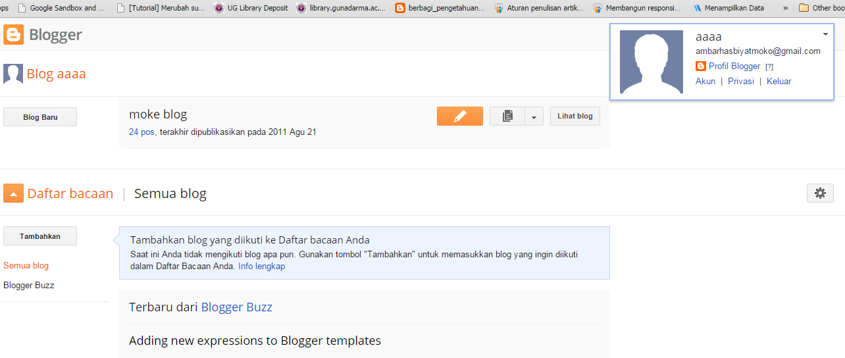The height and width of the screenshot is (358, 845).
Task: Click the Blogger wordmark text
Action: (55, 35)
